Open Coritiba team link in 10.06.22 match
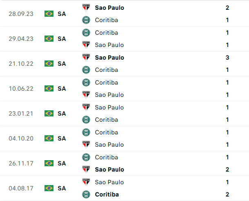This screenshot has width=249, height=201. pos(106,83)
